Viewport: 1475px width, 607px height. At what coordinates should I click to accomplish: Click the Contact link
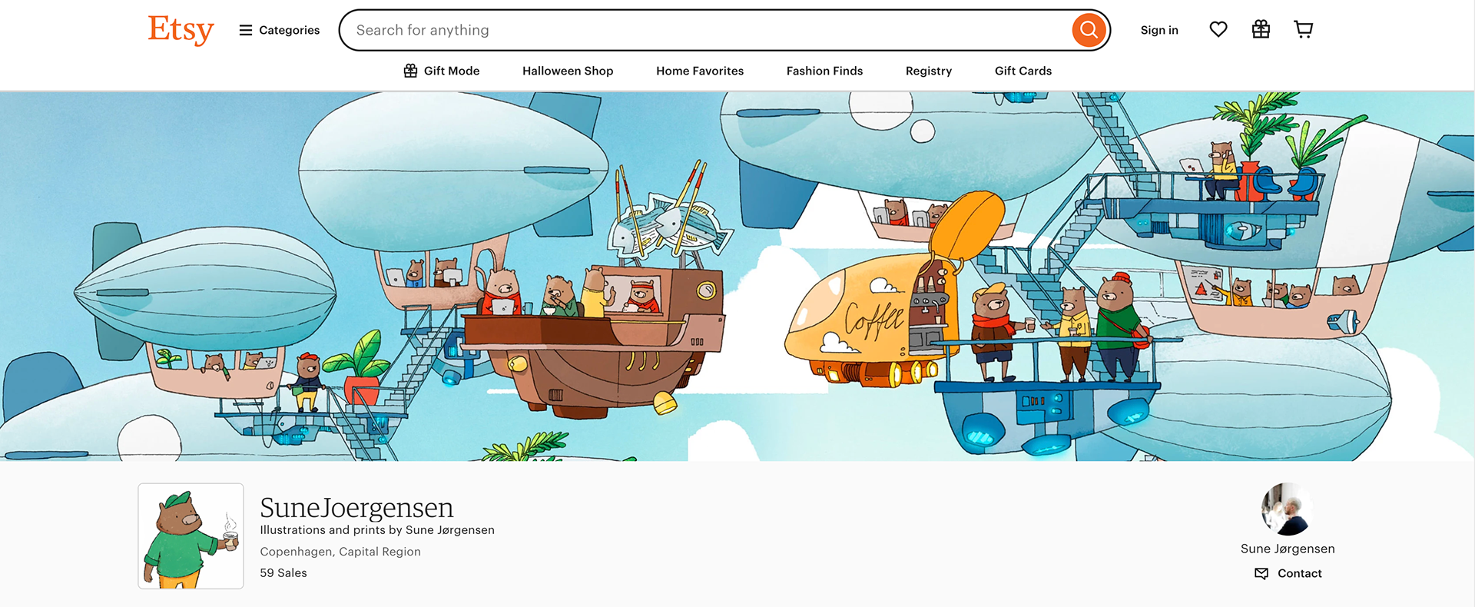1299,573
